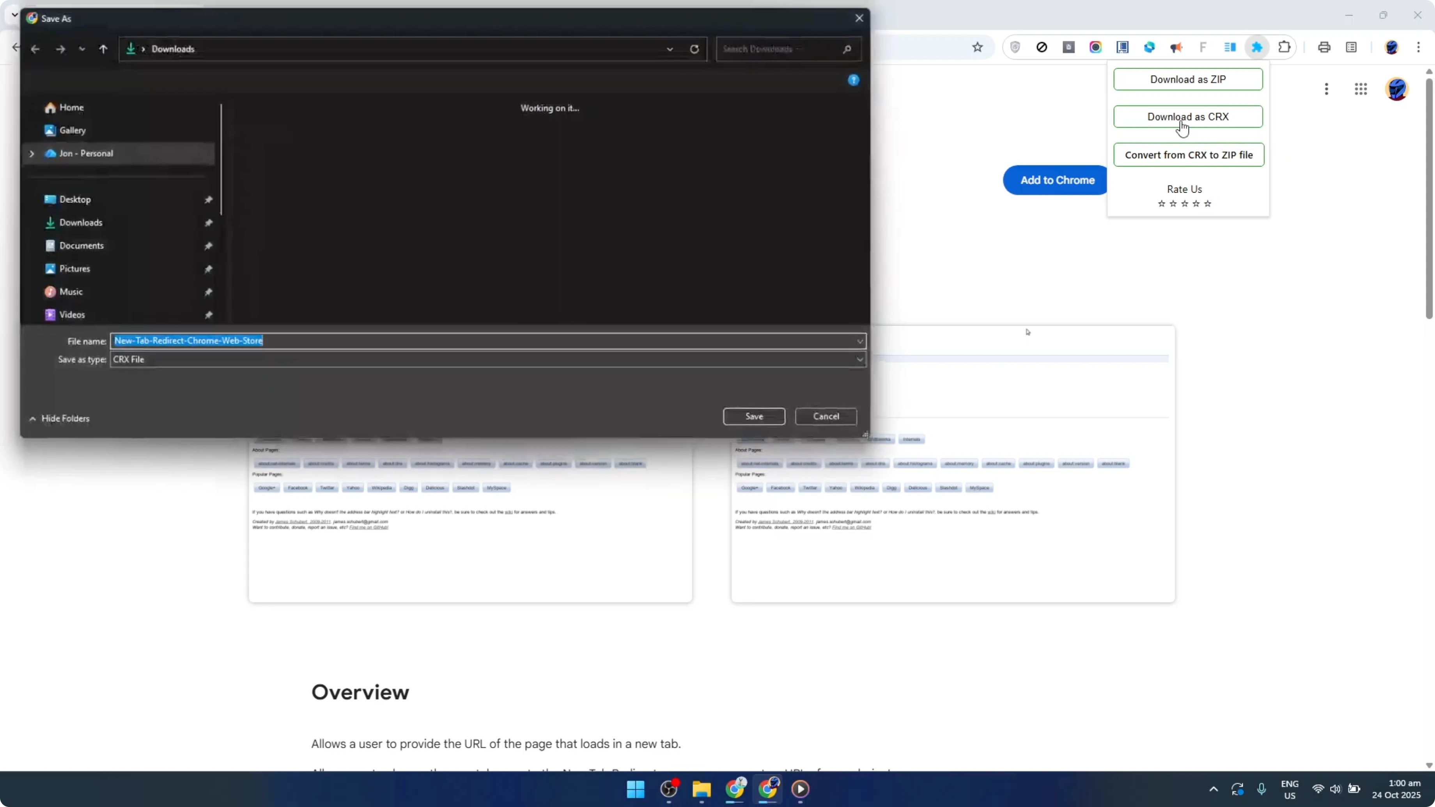Refresh the Downloads folder view

click(694, 49)
